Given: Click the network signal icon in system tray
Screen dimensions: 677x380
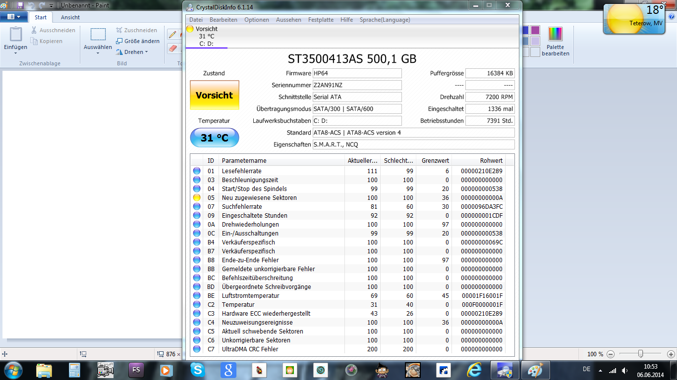Looking at the screenshot, I should click(613, 370).
